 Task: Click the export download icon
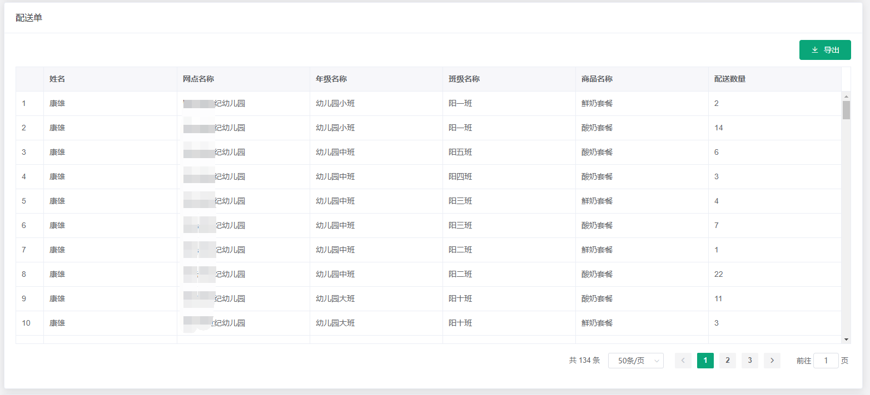pyautogui.click(x=814, y=50)
